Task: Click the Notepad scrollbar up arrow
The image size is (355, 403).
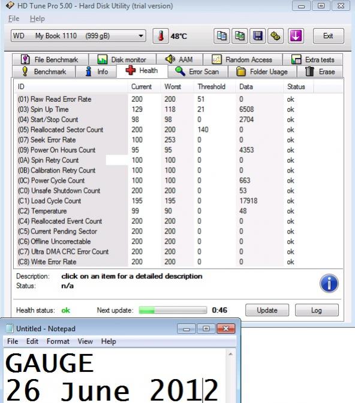Action: [x=230, y=354]
